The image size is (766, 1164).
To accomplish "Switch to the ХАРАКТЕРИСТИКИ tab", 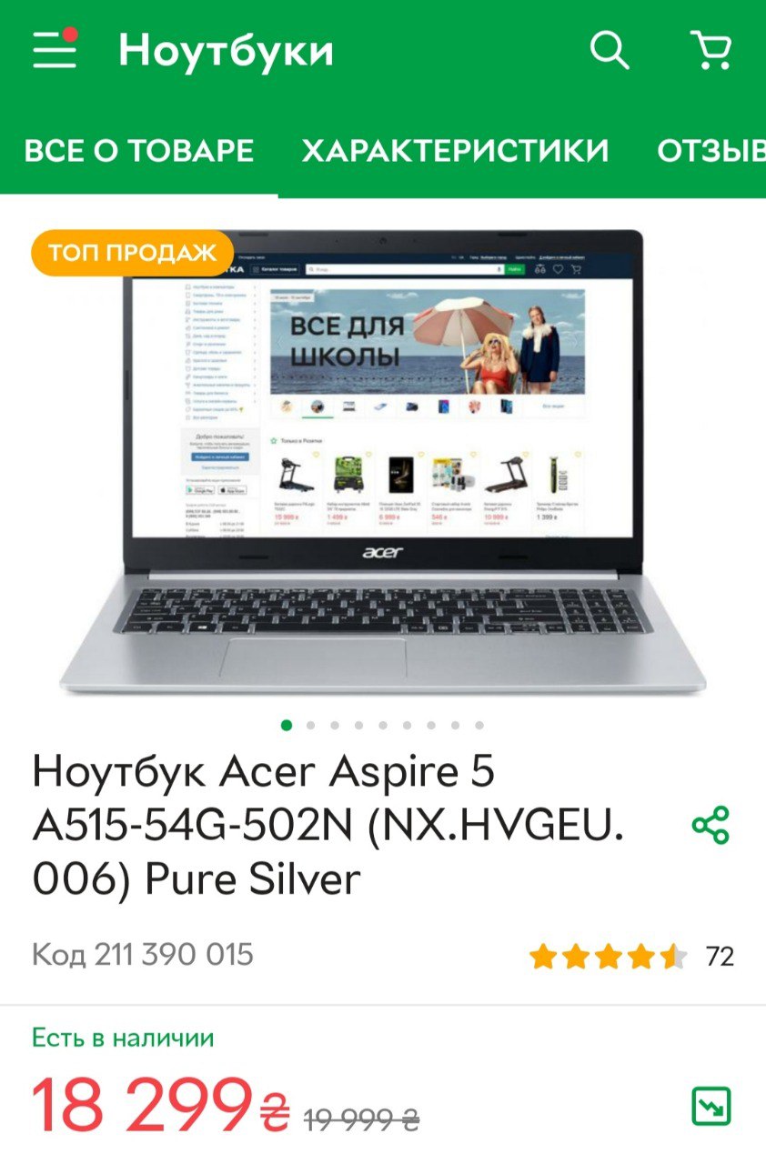I will pos(456,150).
